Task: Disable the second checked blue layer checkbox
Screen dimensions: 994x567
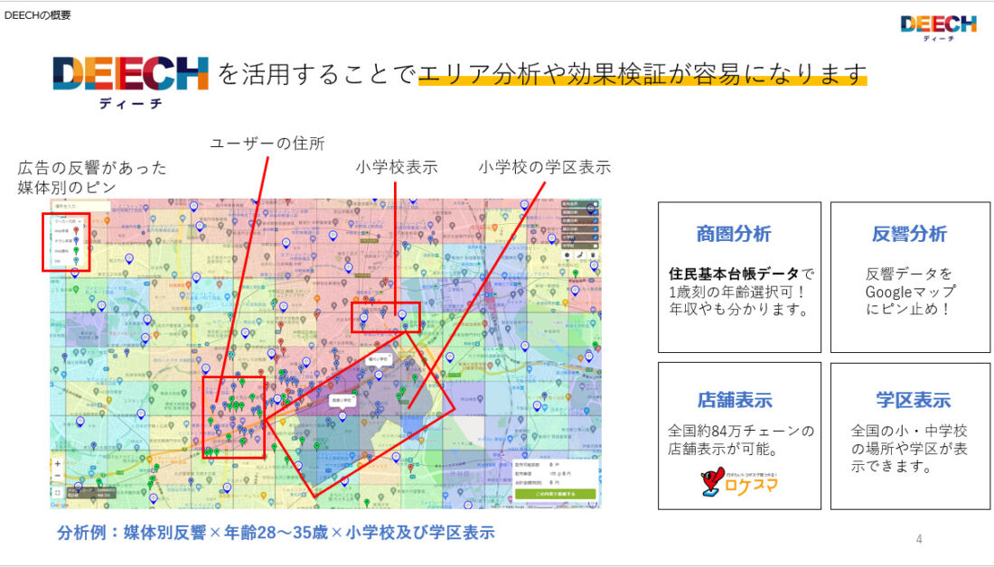Action: pos(595,220)
